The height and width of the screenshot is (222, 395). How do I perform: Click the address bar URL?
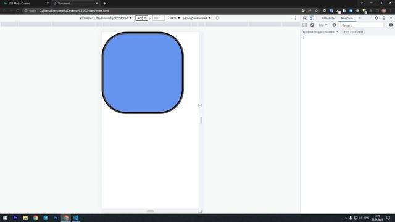(x=74, y=11)
